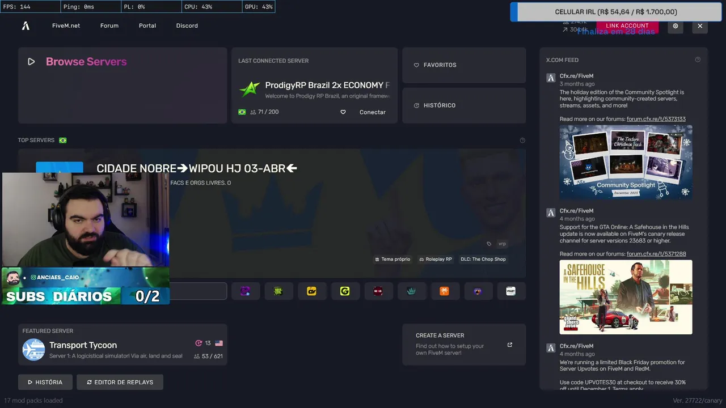This screenshot has width=726, height=408.
Task: Select the green graffiti server icon
Action: coord(278,291)
